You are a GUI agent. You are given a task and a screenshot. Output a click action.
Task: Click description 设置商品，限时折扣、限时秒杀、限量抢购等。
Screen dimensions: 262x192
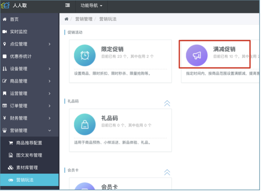pos(112,74)
